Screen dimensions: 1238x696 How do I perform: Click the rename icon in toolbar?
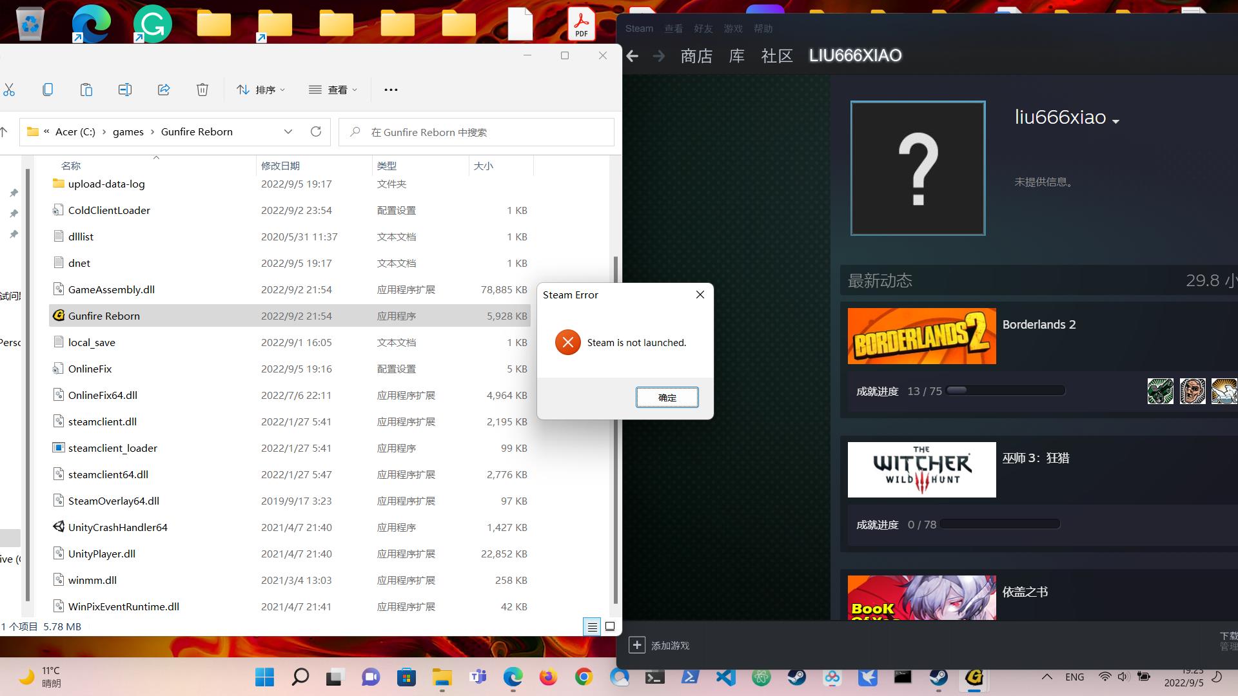pyautogui.click(x=125, y=90)
